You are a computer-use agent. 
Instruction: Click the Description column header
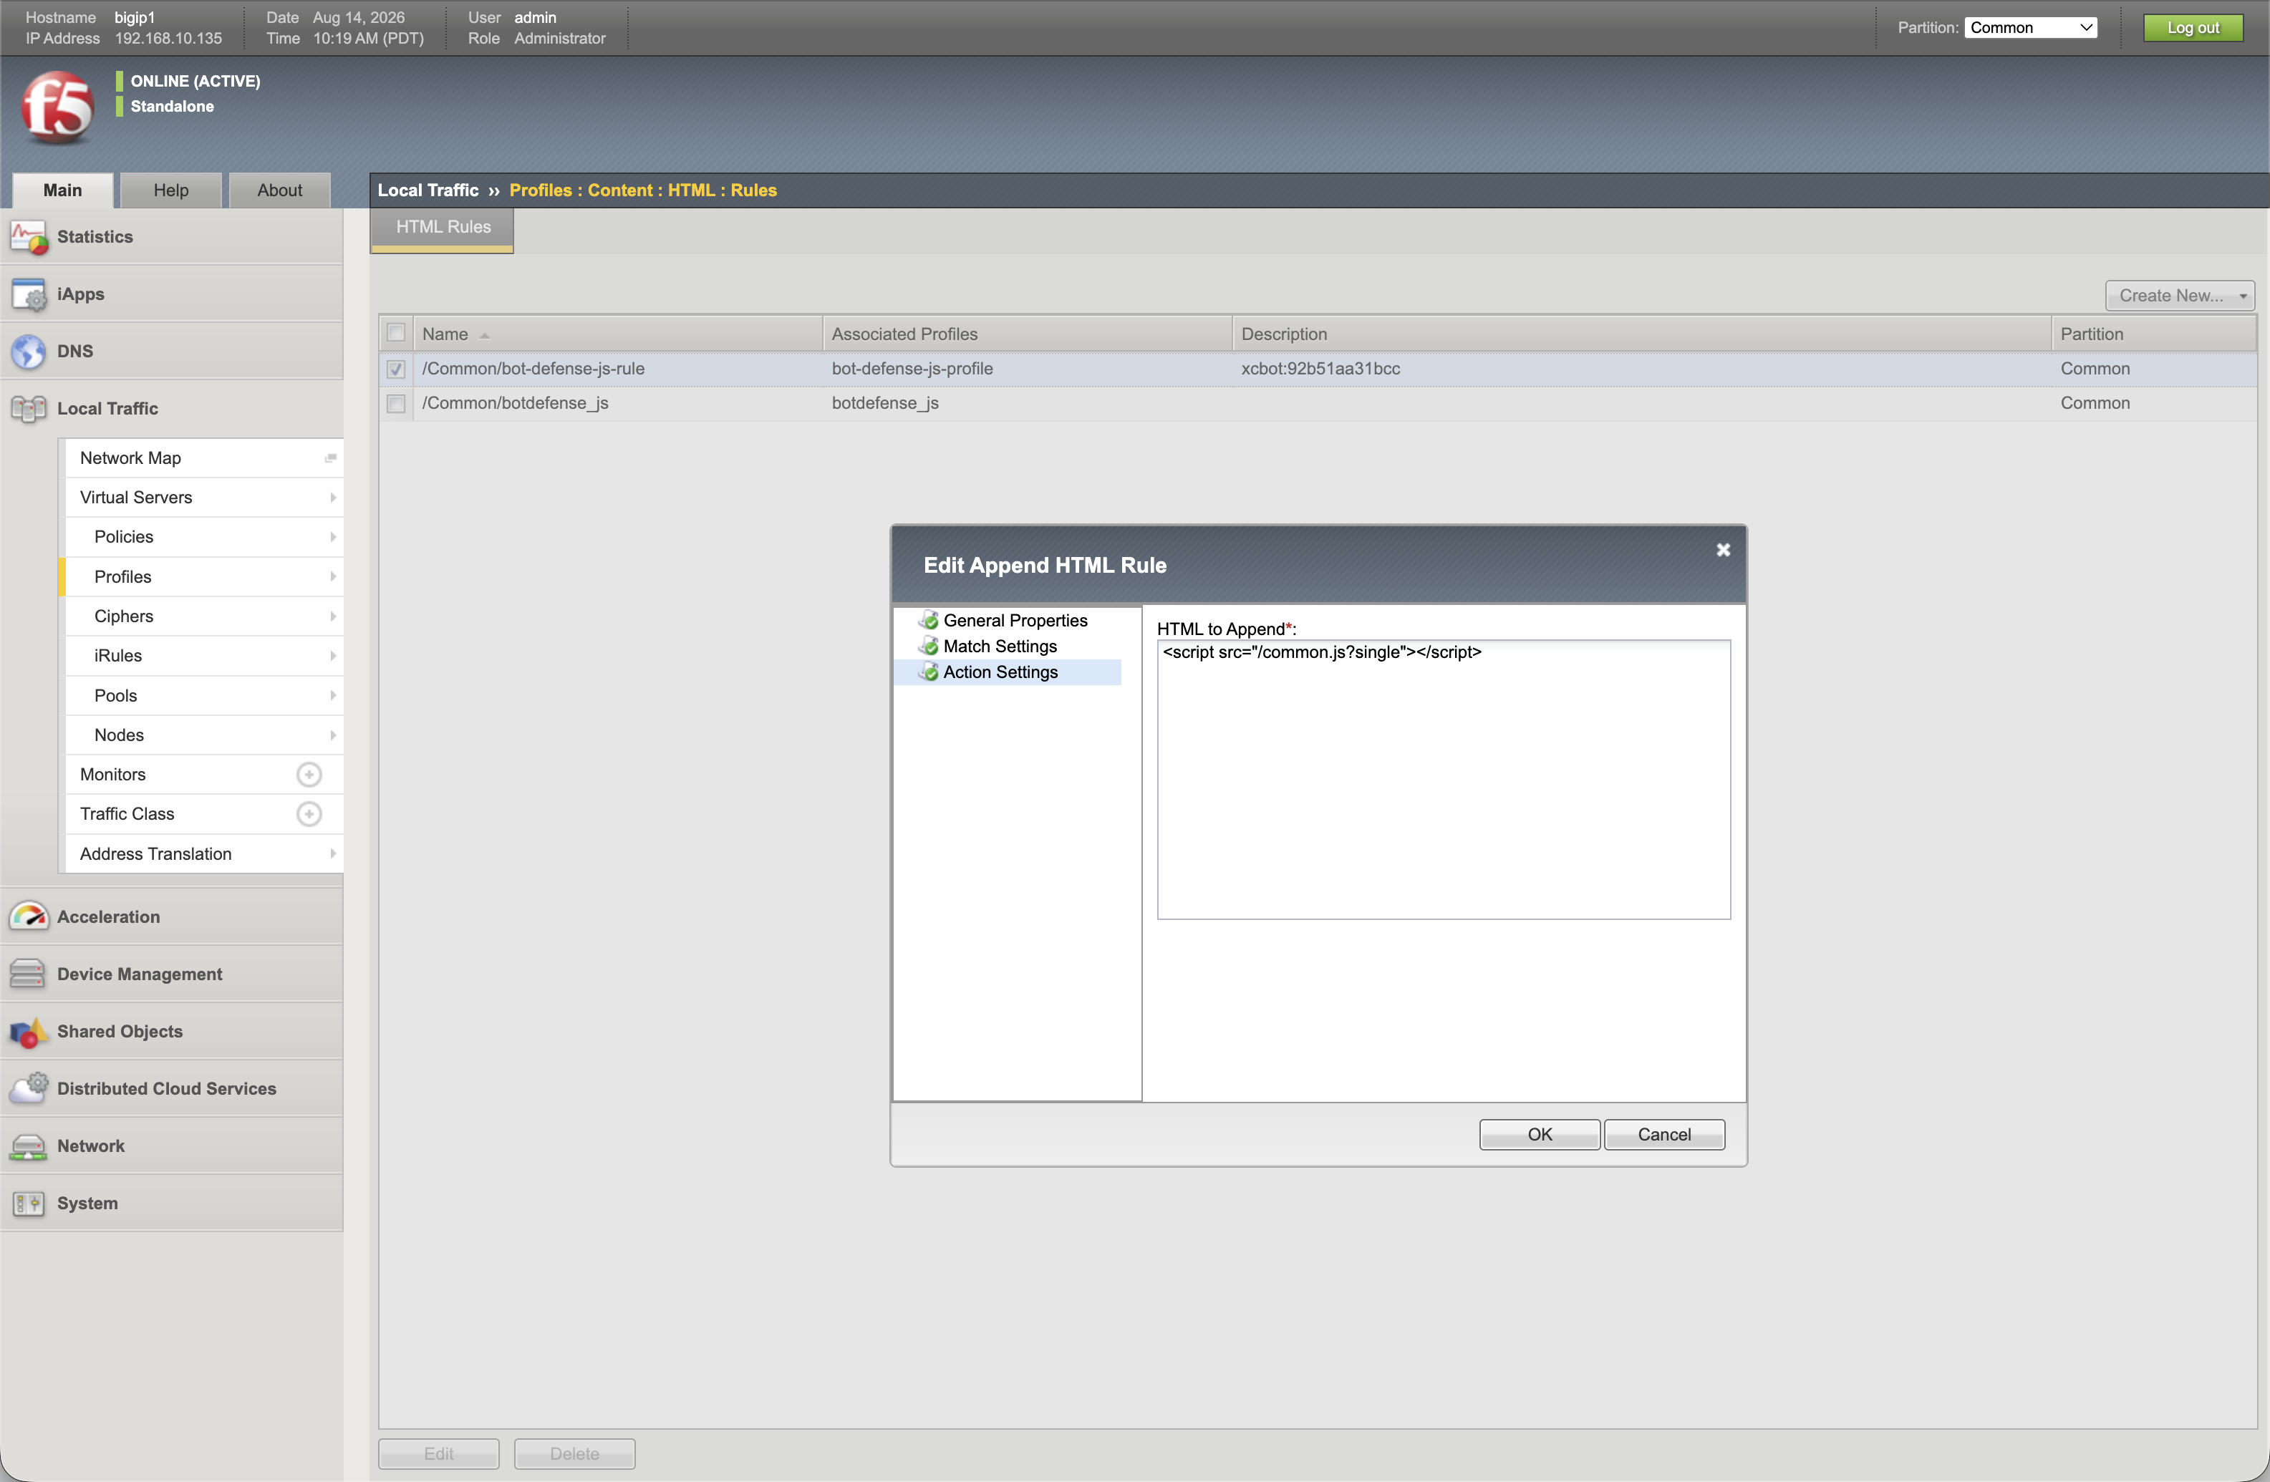point(1641,334)
